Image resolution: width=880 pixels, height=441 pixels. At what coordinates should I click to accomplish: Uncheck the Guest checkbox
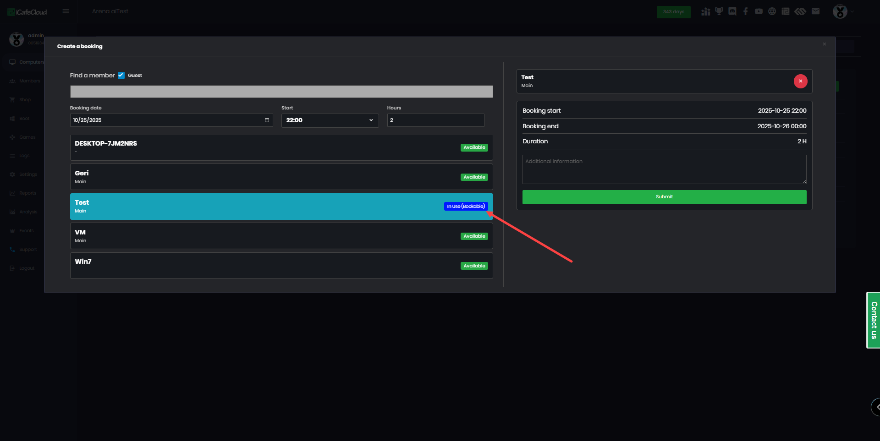121,76
